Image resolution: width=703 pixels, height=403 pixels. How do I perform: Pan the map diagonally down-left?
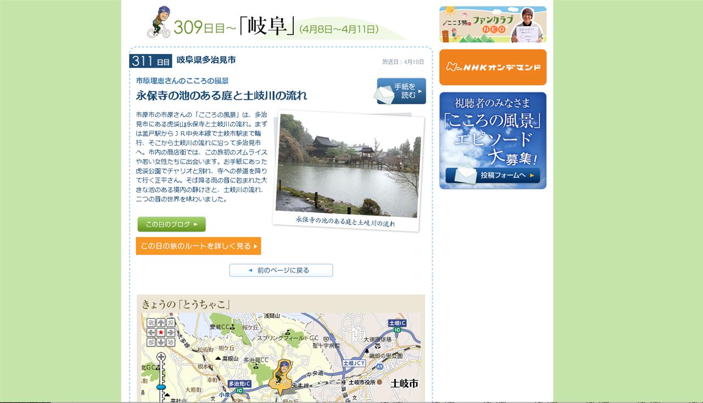tap(151, 342)
